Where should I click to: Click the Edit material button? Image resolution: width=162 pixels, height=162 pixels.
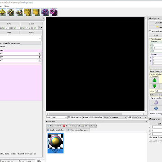89,126
